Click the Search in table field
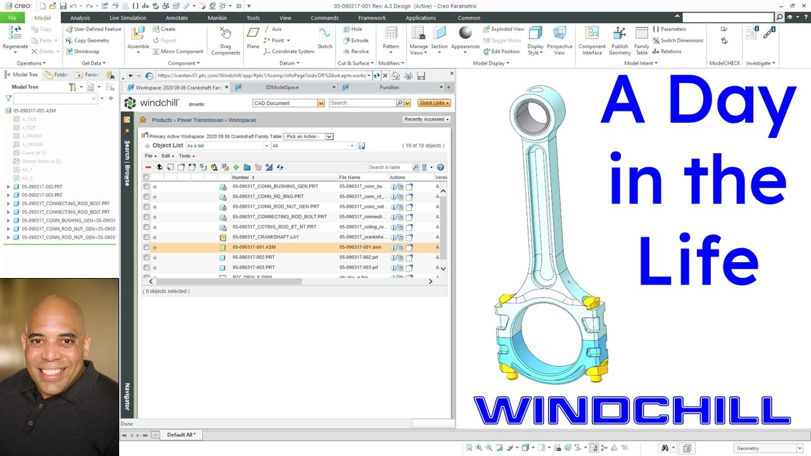 [389, 167]
